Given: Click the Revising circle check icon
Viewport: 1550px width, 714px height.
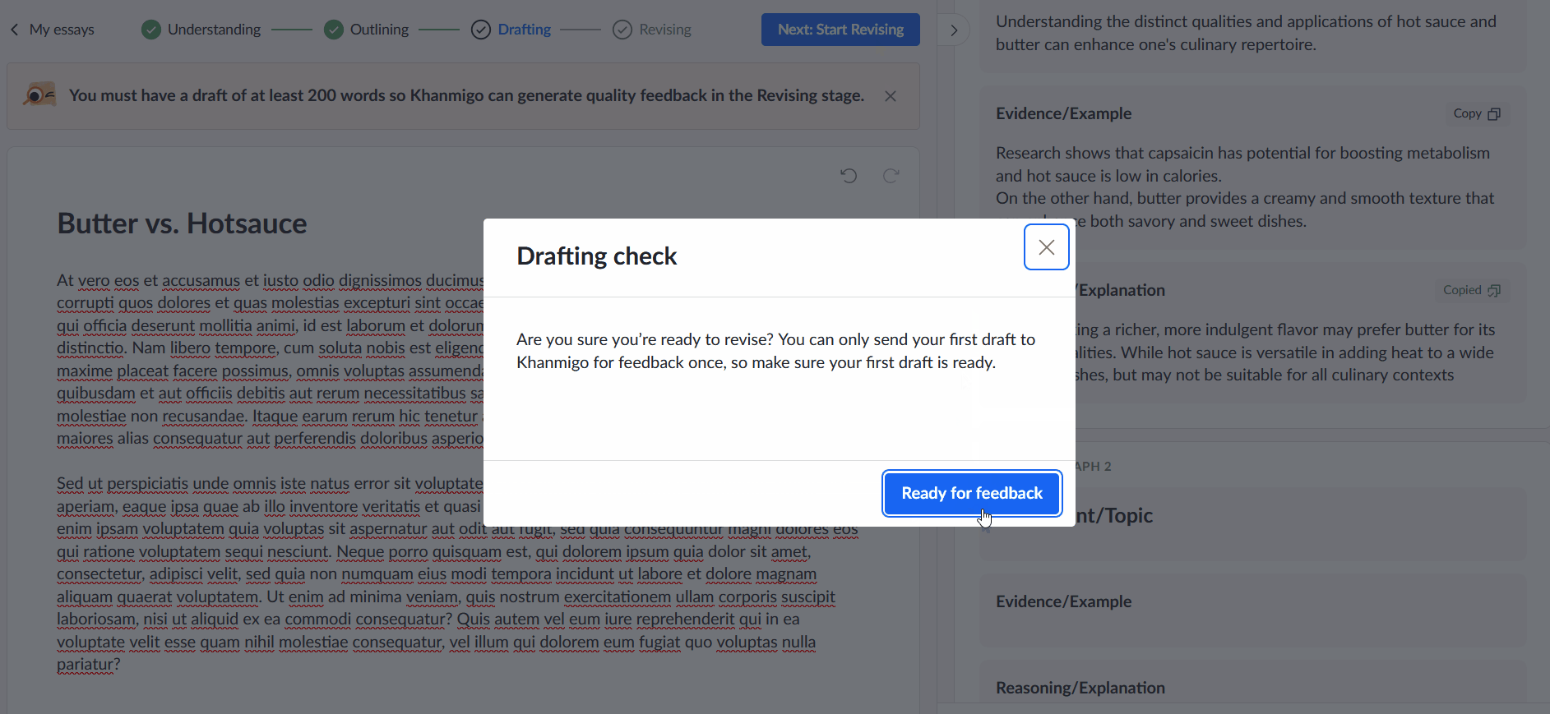Looking at the screenshot, I should pyautogui.click(x=622, y=30).
